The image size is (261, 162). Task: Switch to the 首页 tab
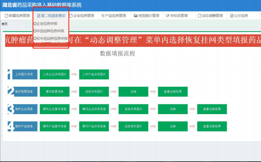click(x=5, y=24)
